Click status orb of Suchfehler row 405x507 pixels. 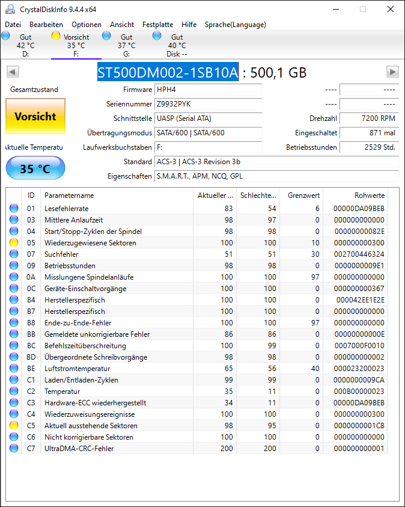pyautogui.click(x=14, y=254)
